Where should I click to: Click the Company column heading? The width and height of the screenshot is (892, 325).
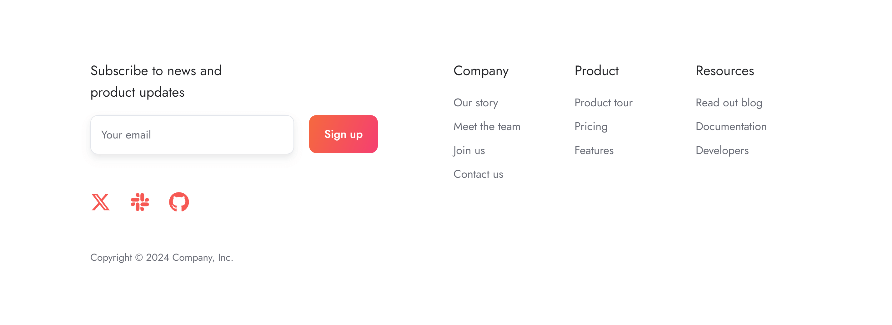click(x=481, y=71)
